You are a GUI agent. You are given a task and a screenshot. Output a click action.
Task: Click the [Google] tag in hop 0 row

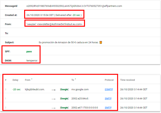point(64,89)
